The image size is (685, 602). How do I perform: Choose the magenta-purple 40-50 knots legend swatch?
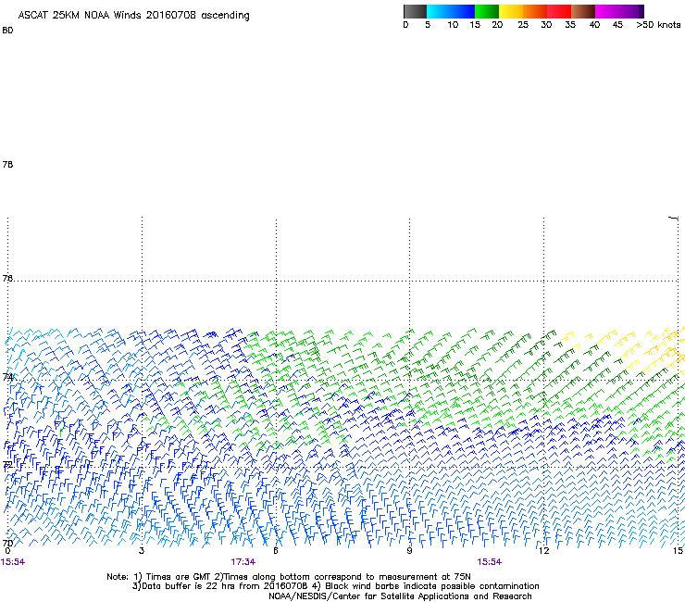pos(619,11)
